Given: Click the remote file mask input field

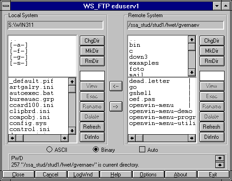Looking at the screenshot, I should 212,76.
